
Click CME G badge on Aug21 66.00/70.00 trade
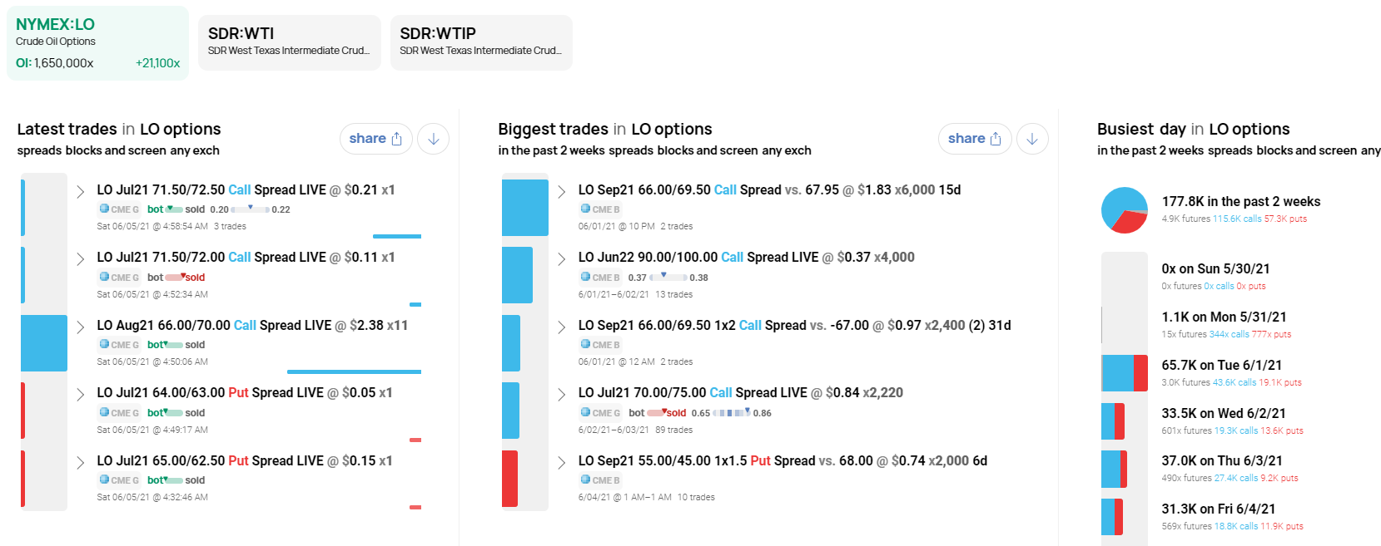coord(119,344)
